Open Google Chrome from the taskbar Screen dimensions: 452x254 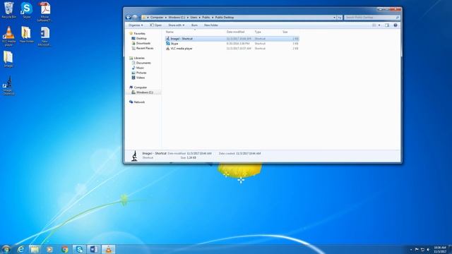coord(64,249)
